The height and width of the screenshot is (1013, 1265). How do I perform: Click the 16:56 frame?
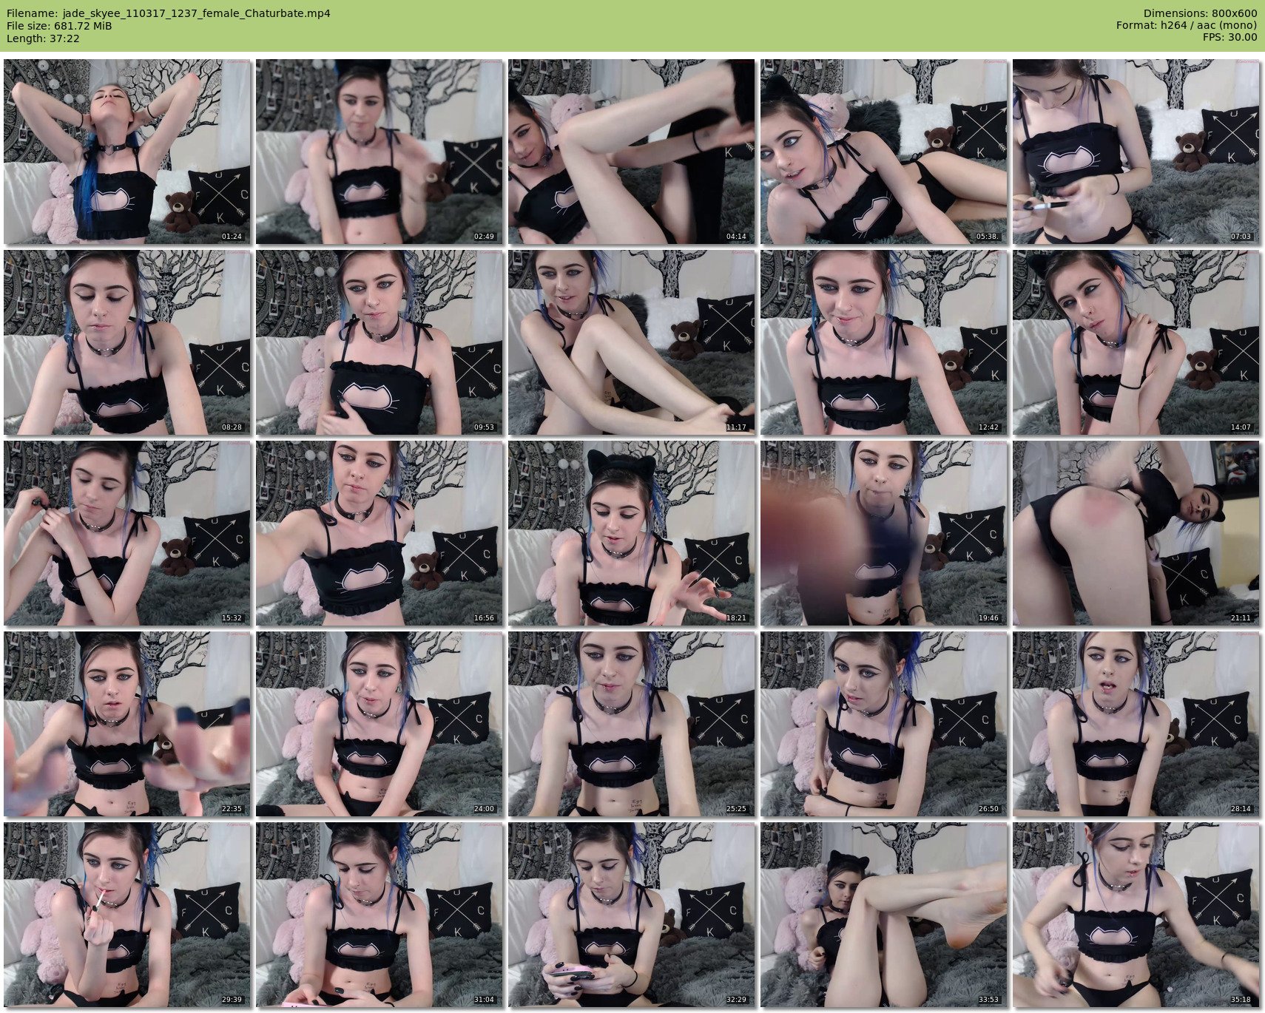tap(379, 533)
